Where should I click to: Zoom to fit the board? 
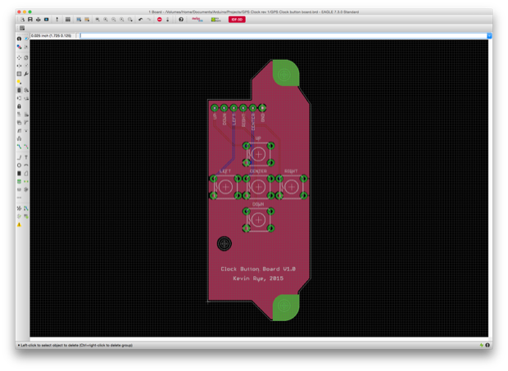pos(98,20)
